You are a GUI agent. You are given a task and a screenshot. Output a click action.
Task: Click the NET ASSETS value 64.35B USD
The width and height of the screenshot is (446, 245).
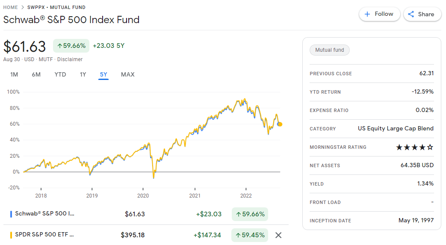(417, 165)
